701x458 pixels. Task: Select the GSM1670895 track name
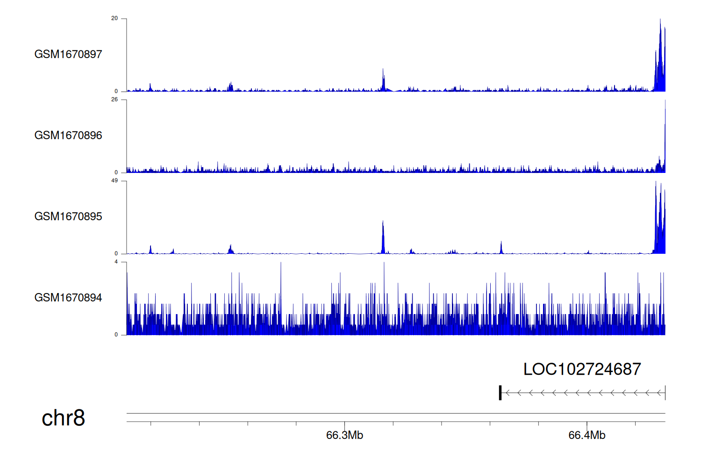click(x=68, y=216)
